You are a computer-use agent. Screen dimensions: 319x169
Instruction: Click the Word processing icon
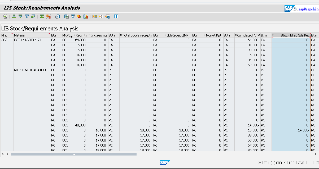(73, 16)
